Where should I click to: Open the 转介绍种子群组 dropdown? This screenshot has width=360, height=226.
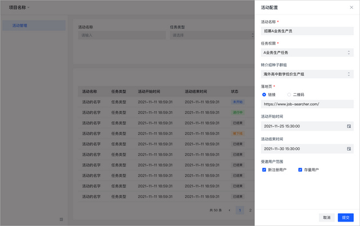point(307,74)
